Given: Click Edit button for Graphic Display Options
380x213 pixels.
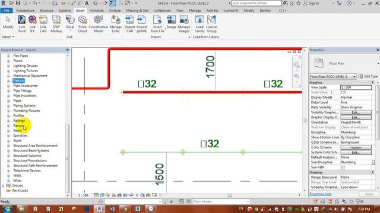Looking at the screenshot, I should pos(356,117).
